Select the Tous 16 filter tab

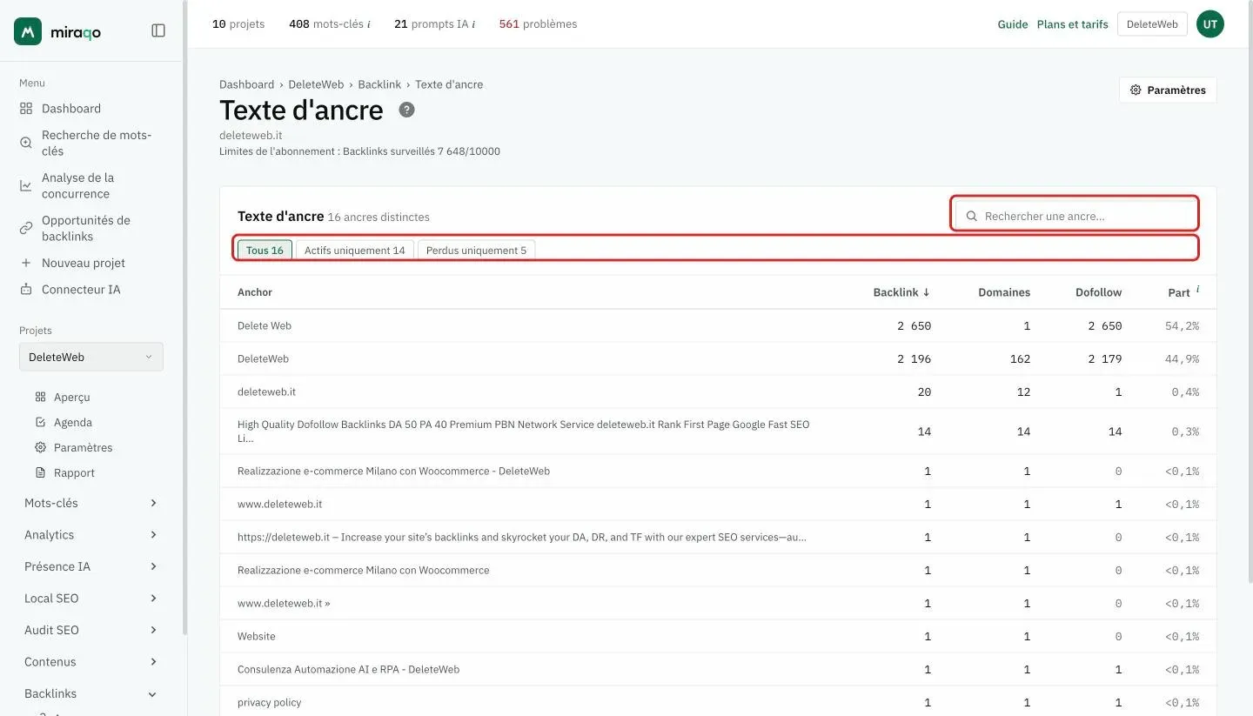click(x=265, y=251)
